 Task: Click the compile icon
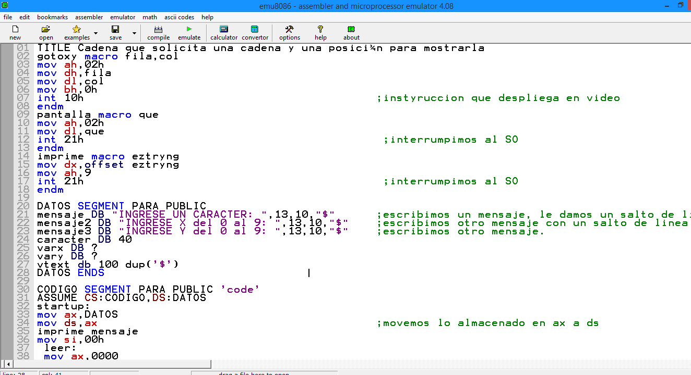point(158,29)
